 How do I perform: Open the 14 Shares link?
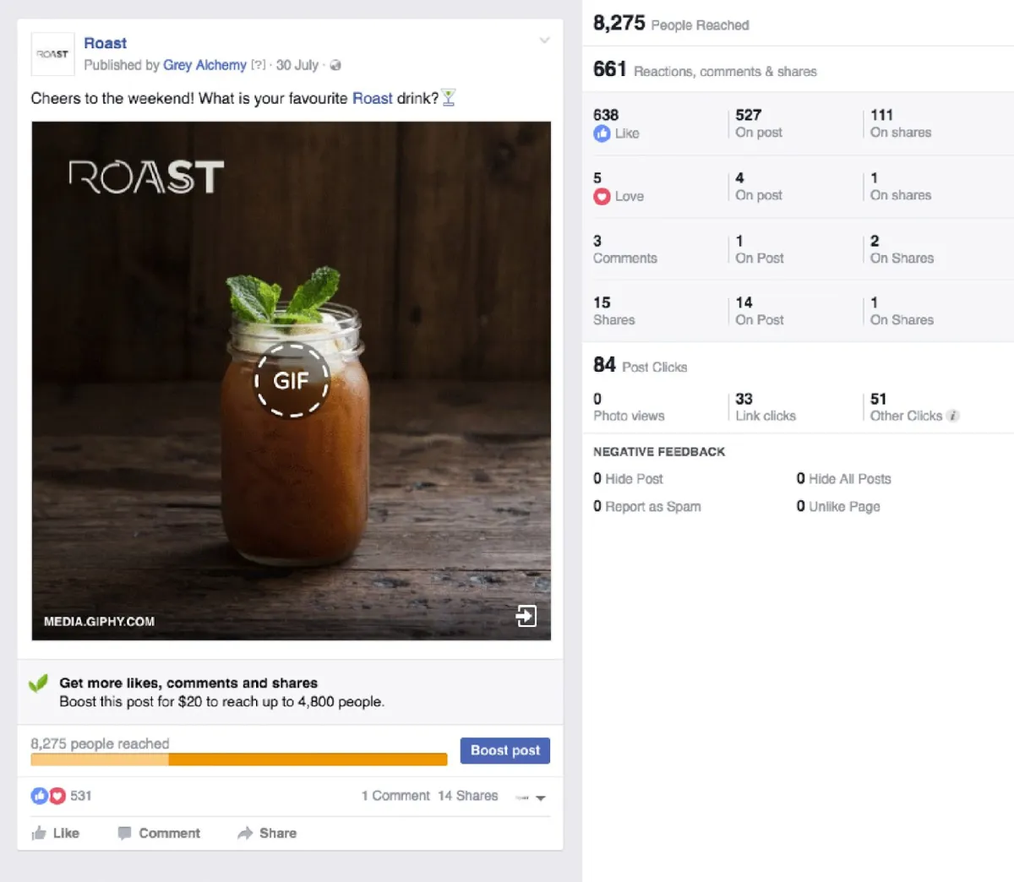click(468, 796)
